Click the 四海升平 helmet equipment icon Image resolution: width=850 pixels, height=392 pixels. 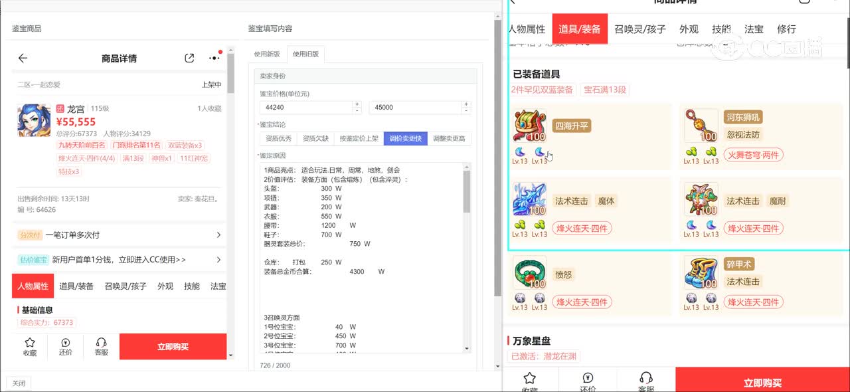529,126
